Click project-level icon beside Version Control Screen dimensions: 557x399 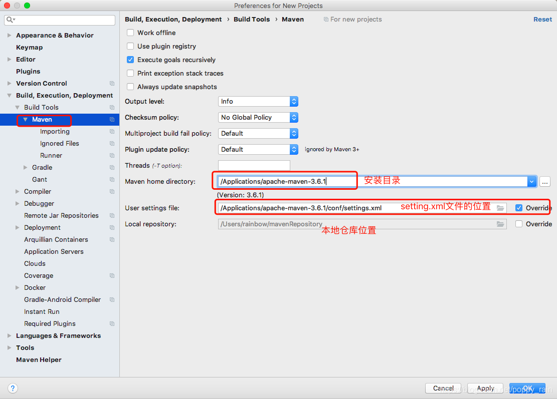click(x=112, y=83)
